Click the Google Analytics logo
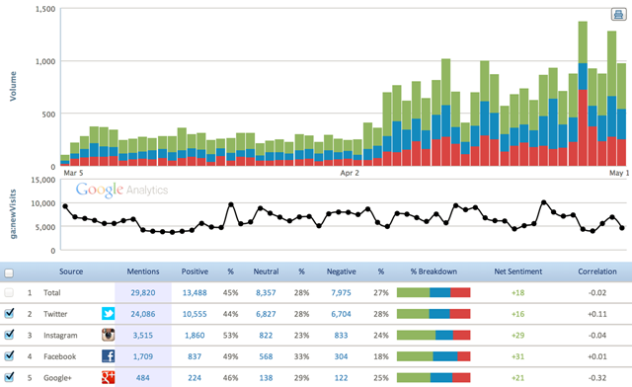The height and width of the screenshot is (387, 632). point(121,190)
